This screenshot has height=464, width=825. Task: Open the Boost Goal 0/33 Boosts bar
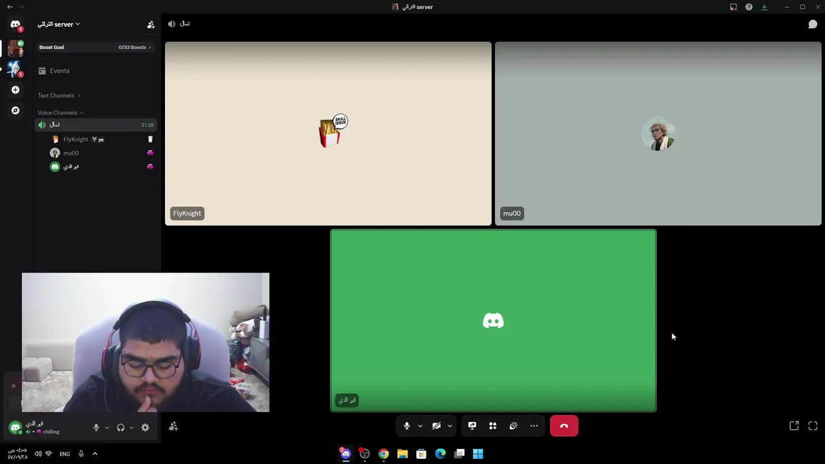click(95, 47)
